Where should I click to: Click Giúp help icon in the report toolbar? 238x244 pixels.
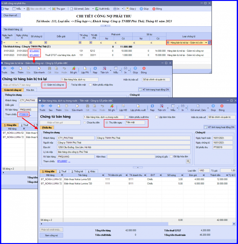pos(141,9)
